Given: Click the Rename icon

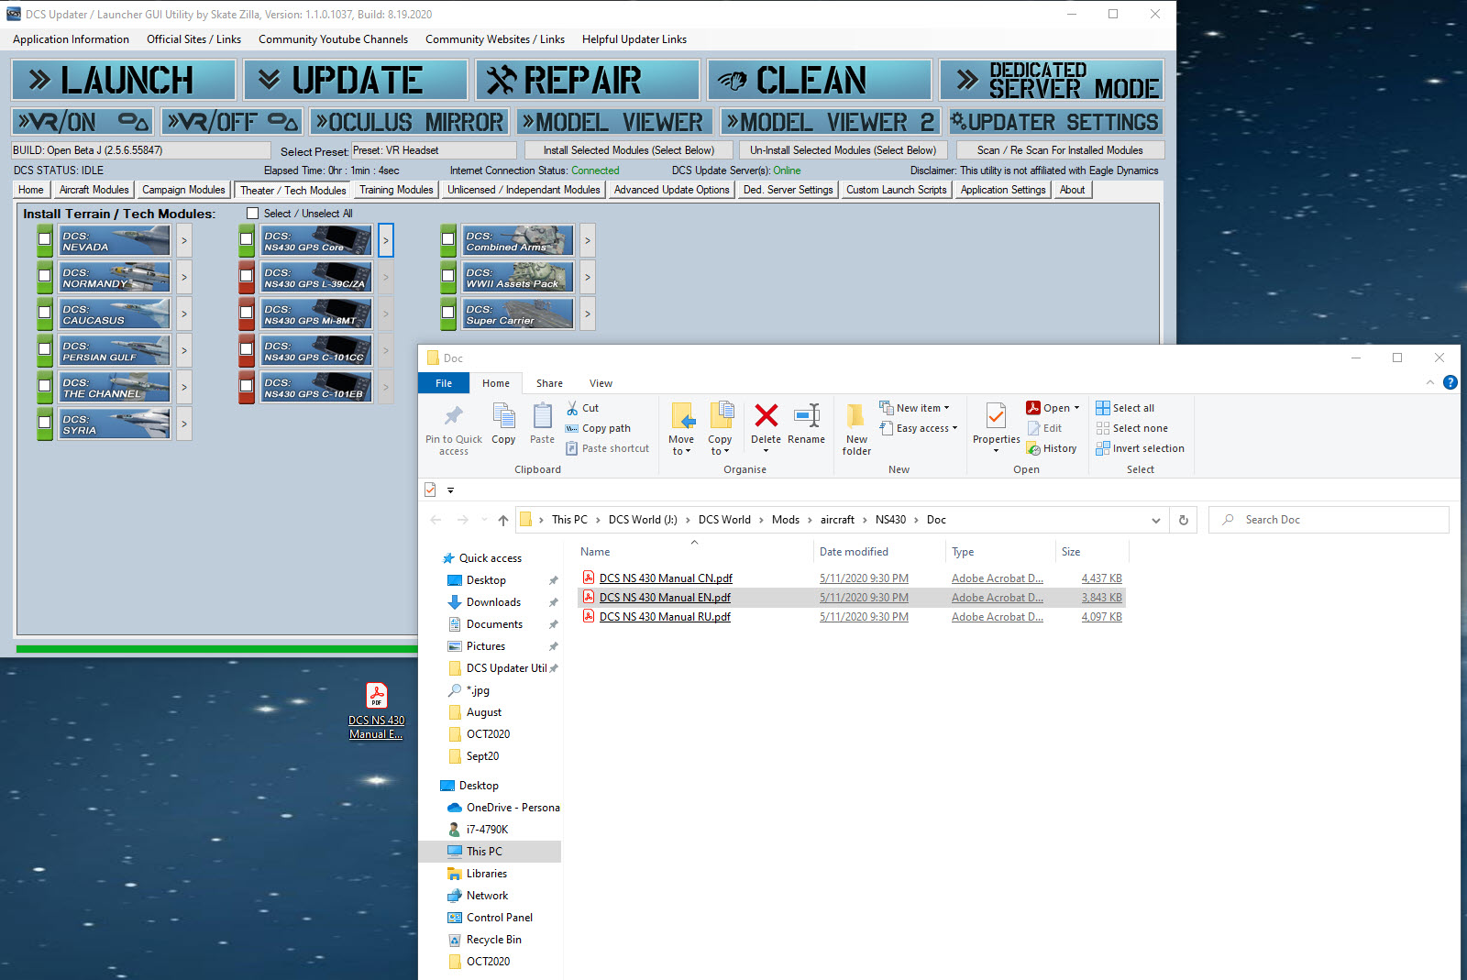Looking at the screenshot, I should click(807, 415).
